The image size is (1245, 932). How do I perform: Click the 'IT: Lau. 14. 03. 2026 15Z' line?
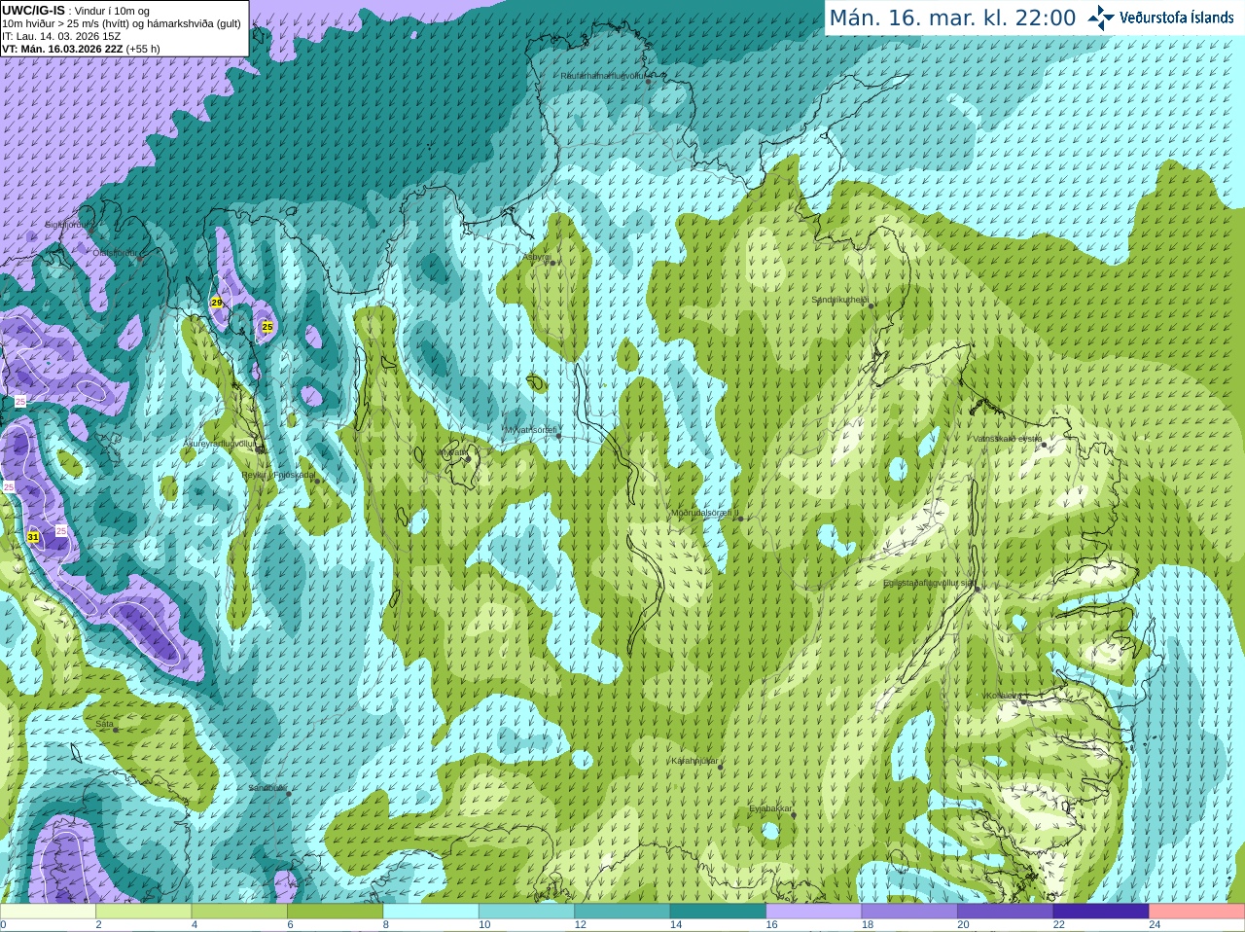point(61,36)
